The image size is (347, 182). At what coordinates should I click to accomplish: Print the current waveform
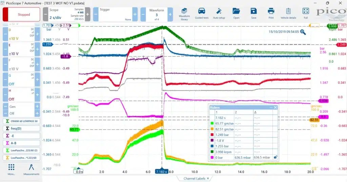pos(271,14)
